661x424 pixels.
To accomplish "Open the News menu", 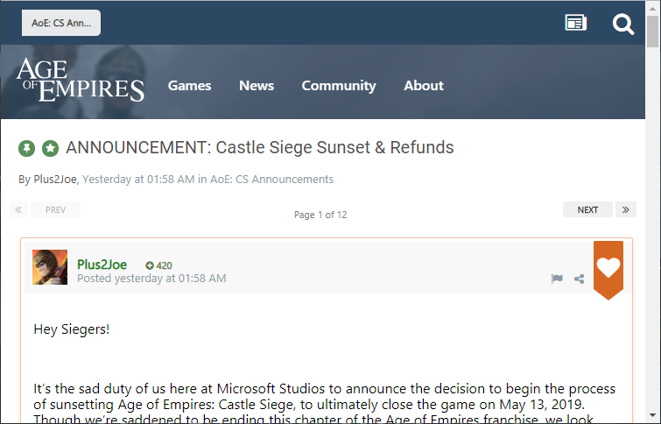I will [257, 86].
